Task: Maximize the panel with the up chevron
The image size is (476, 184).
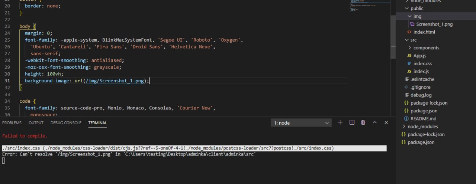Action: tap(374, 122)
